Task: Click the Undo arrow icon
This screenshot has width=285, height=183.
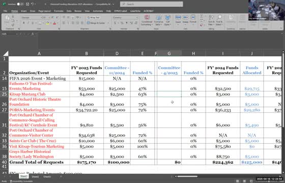Action: click(33, 4)
